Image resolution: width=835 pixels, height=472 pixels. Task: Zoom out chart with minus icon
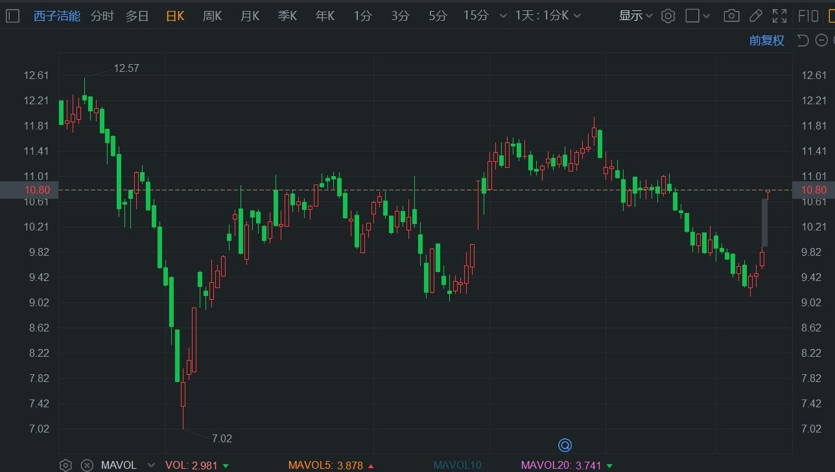coord(821,41)
